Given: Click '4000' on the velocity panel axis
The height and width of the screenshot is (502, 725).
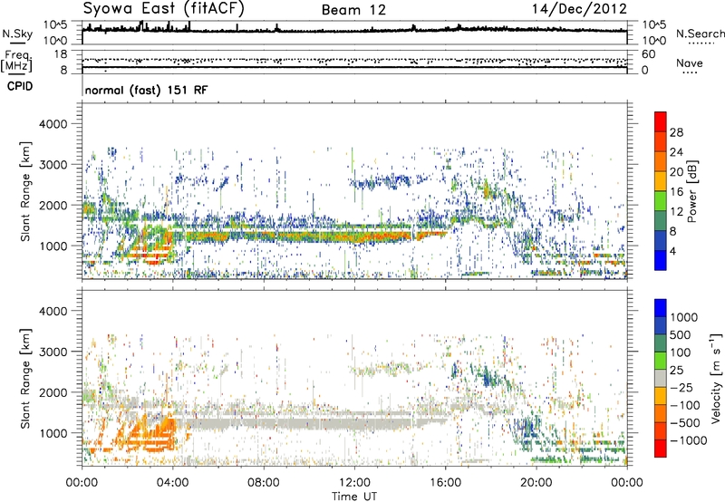Looking at the screenshot, I should point(53,311).
